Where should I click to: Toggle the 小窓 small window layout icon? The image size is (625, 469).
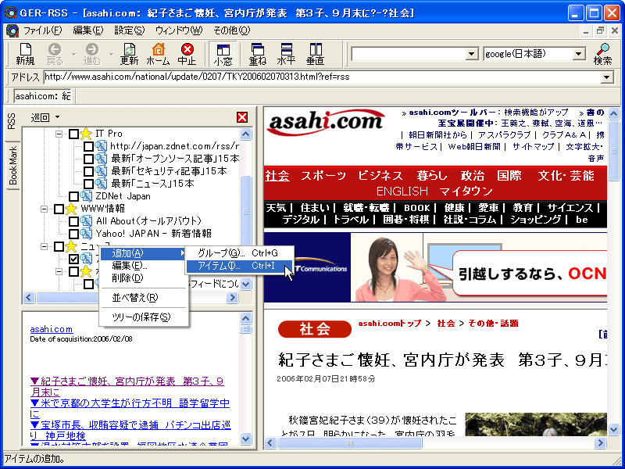coord(223,54)
